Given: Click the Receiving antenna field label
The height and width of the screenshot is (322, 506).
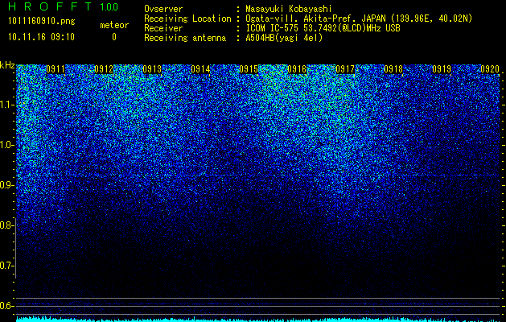Looking at the screenshot, I should 185,38.
